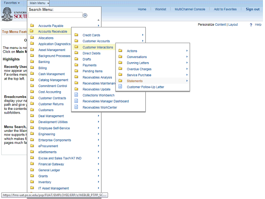Choose Payments from Accounts Receivable menu
The image size is (265, 199).
coord(89,65)
